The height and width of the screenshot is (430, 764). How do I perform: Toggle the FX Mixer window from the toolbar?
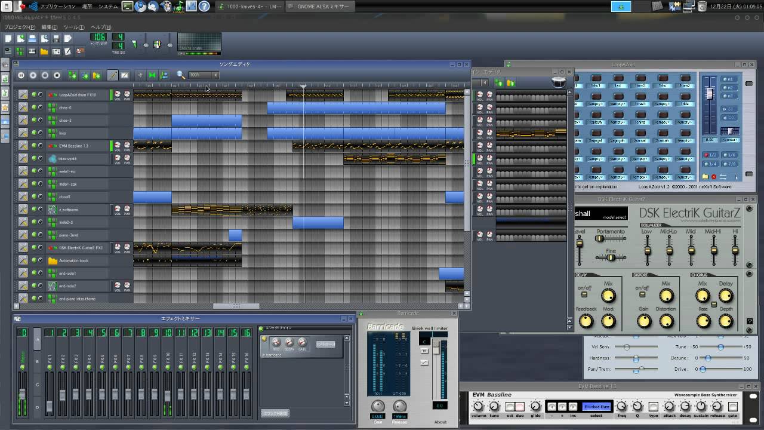pos(56,51)
